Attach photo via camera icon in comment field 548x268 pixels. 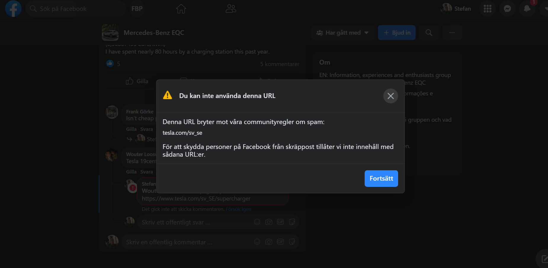point(269,242)
